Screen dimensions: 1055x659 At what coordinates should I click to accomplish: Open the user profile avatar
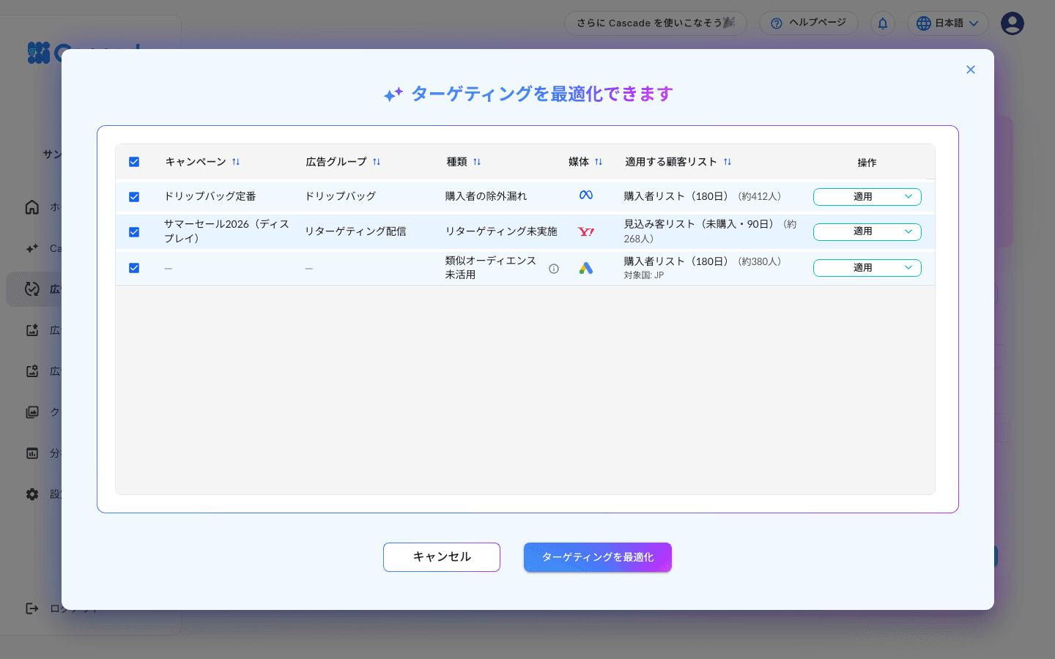(x=1013, y=23)
